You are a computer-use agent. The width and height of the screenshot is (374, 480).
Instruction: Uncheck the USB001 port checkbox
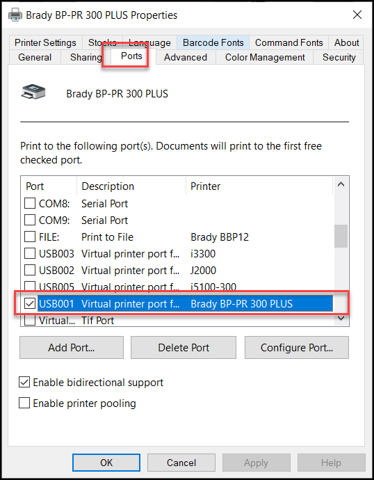pos(30,304)
